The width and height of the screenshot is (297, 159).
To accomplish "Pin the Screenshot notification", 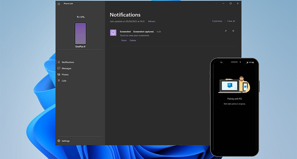I will (226, 31).
